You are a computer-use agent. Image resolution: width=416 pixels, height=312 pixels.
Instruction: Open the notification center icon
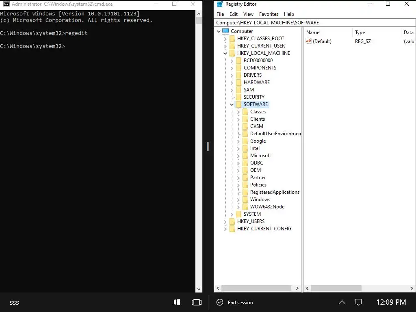tap(358, 302)
